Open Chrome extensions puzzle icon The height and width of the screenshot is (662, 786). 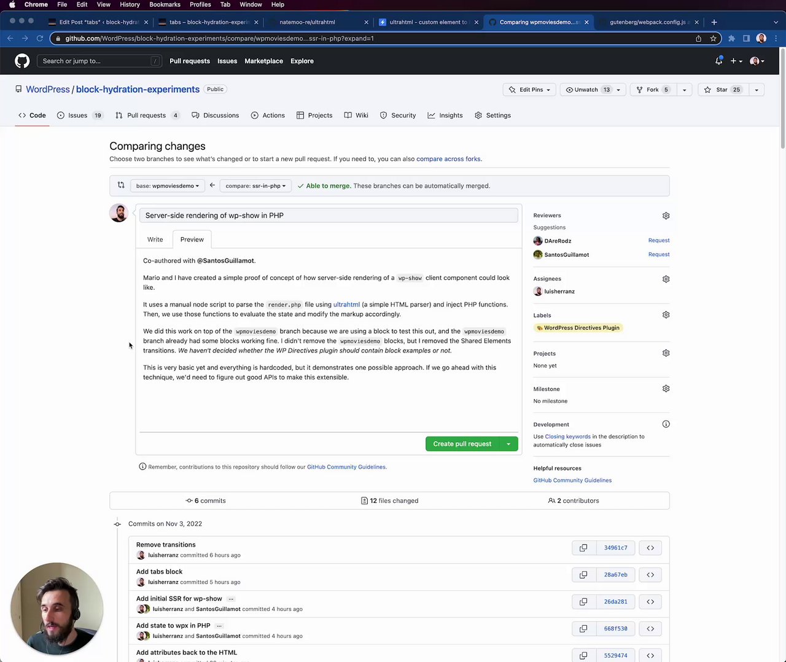(x=731, y=38)
